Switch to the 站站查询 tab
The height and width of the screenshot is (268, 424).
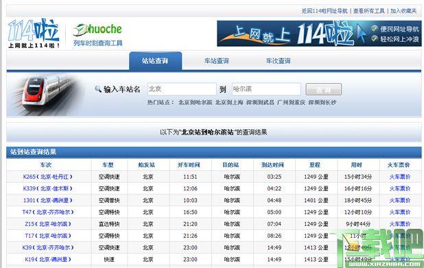coord(155,61)
